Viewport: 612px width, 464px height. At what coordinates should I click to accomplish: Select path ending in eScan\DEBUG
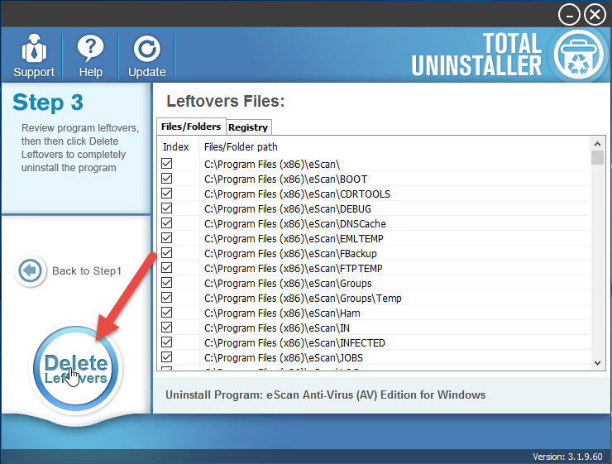(x=288, y=208)
